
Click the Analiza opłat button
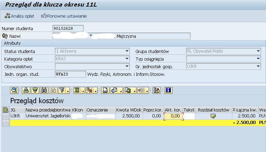(x=19, y=16)
